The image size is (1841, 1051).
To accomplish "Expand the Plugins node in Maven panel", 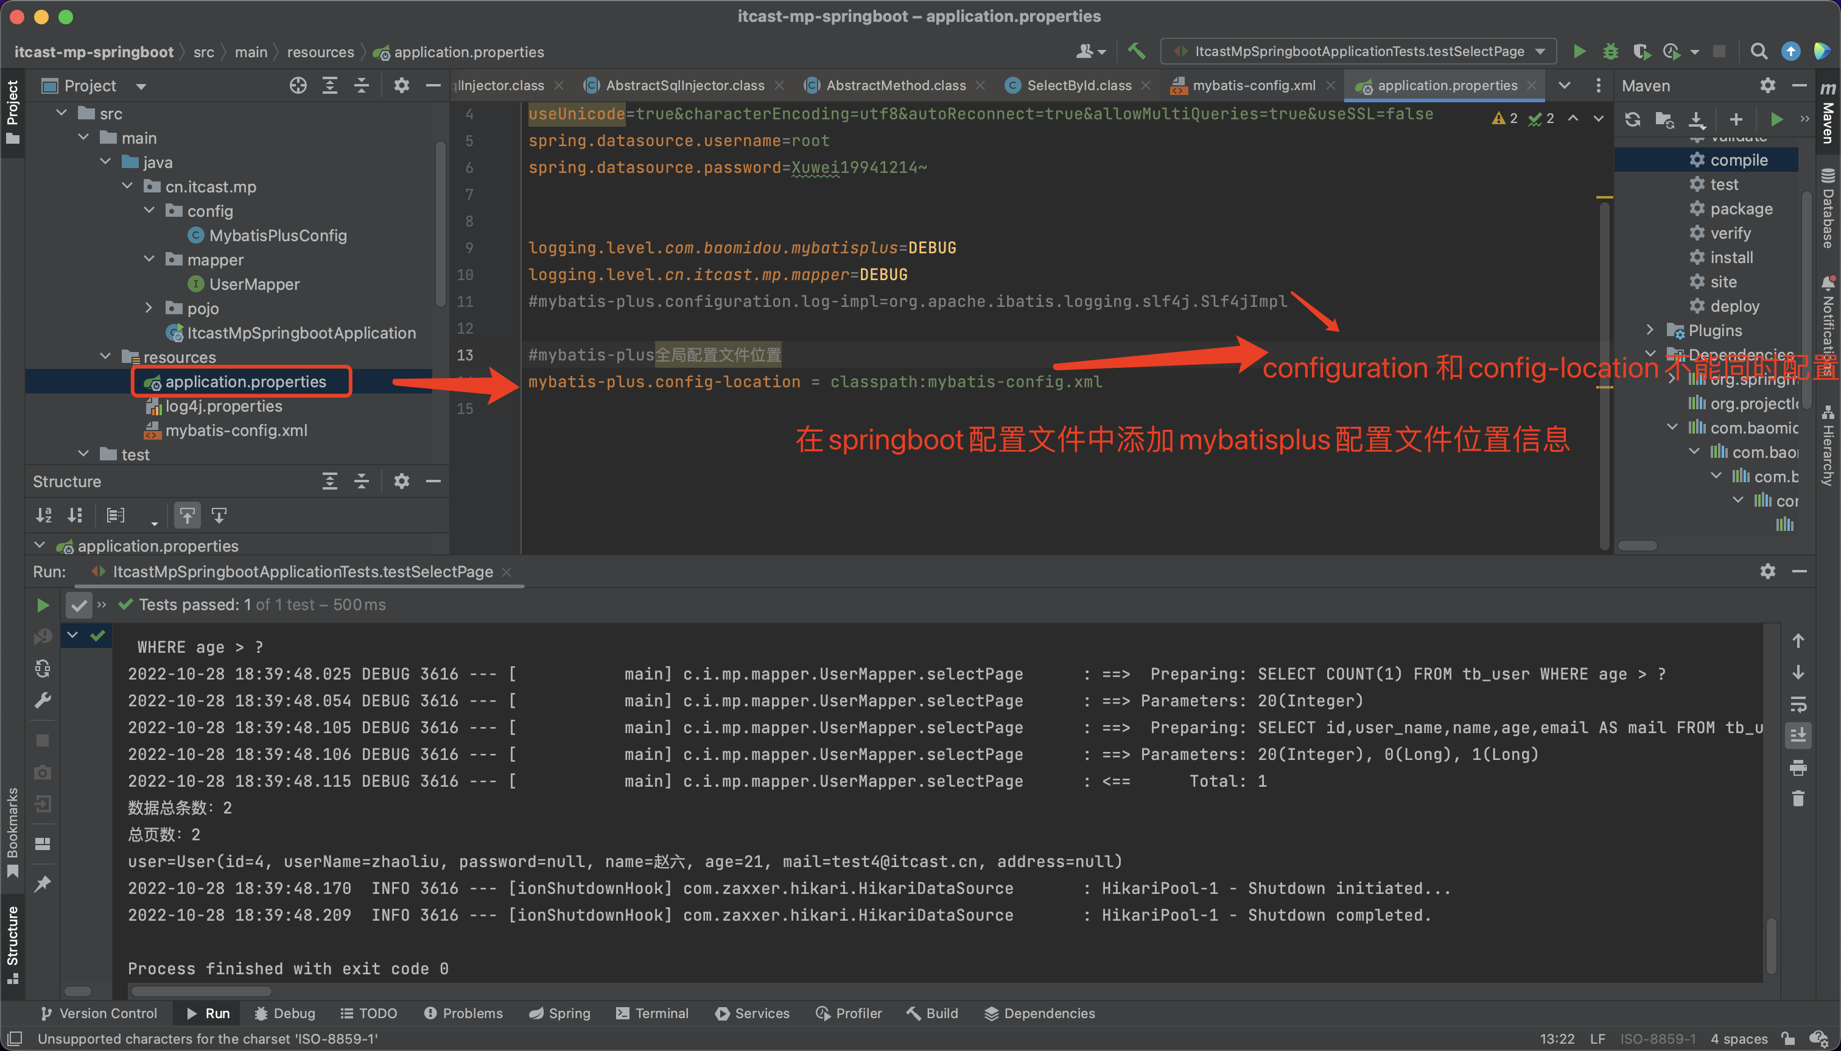I will 1650,331.
